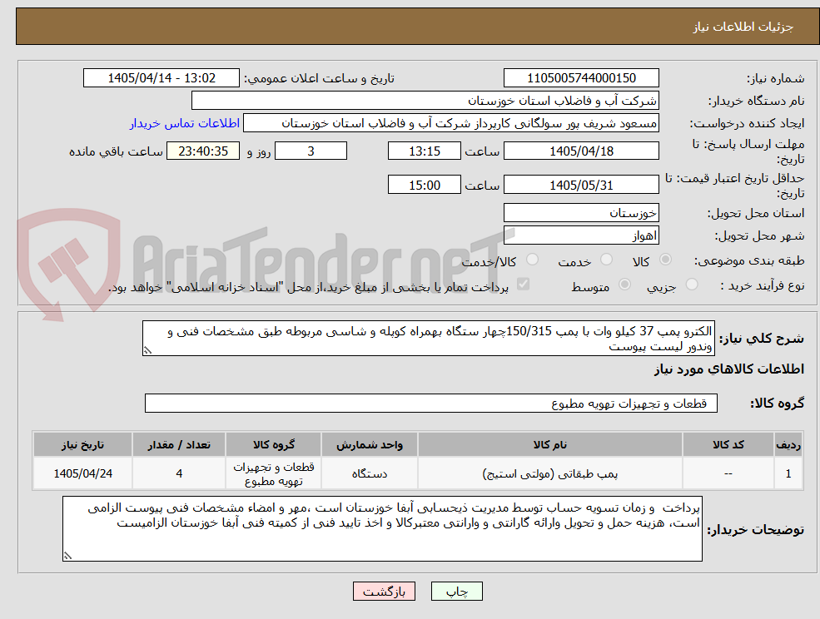Select the متوسط purchase type radio

tap(624, 285)
